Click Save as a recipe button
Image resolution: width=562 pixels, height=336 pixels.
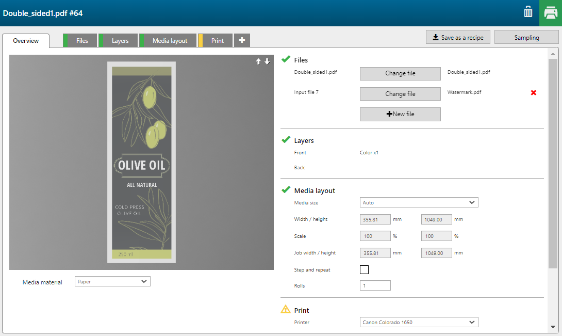[457, 37]
